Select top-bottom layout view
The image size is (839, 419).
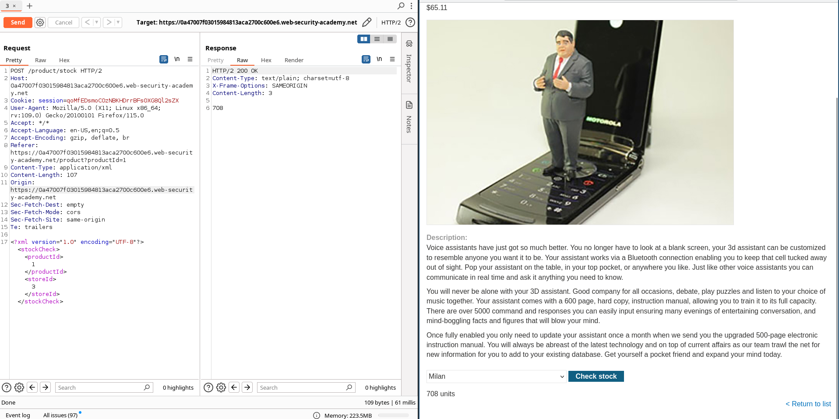tap(377, 39)
